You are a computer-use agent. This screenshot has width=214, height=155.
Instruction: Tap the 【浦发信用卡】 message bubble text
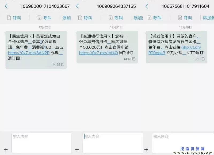coord(176,44)
